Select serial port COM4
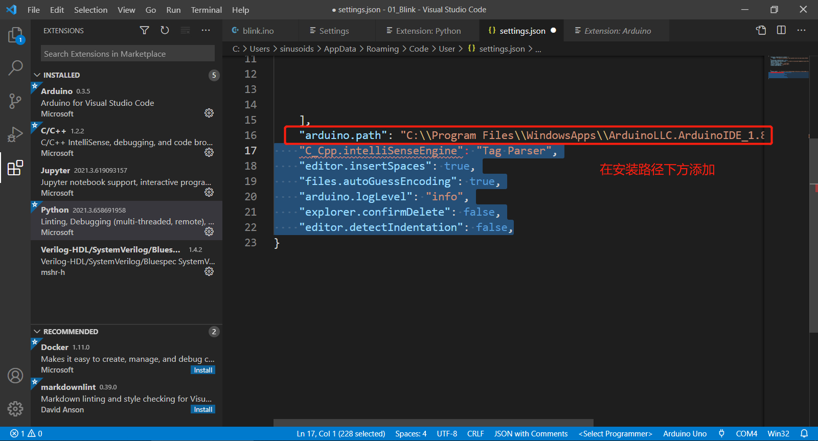818x441 pixels. point(746,433)
